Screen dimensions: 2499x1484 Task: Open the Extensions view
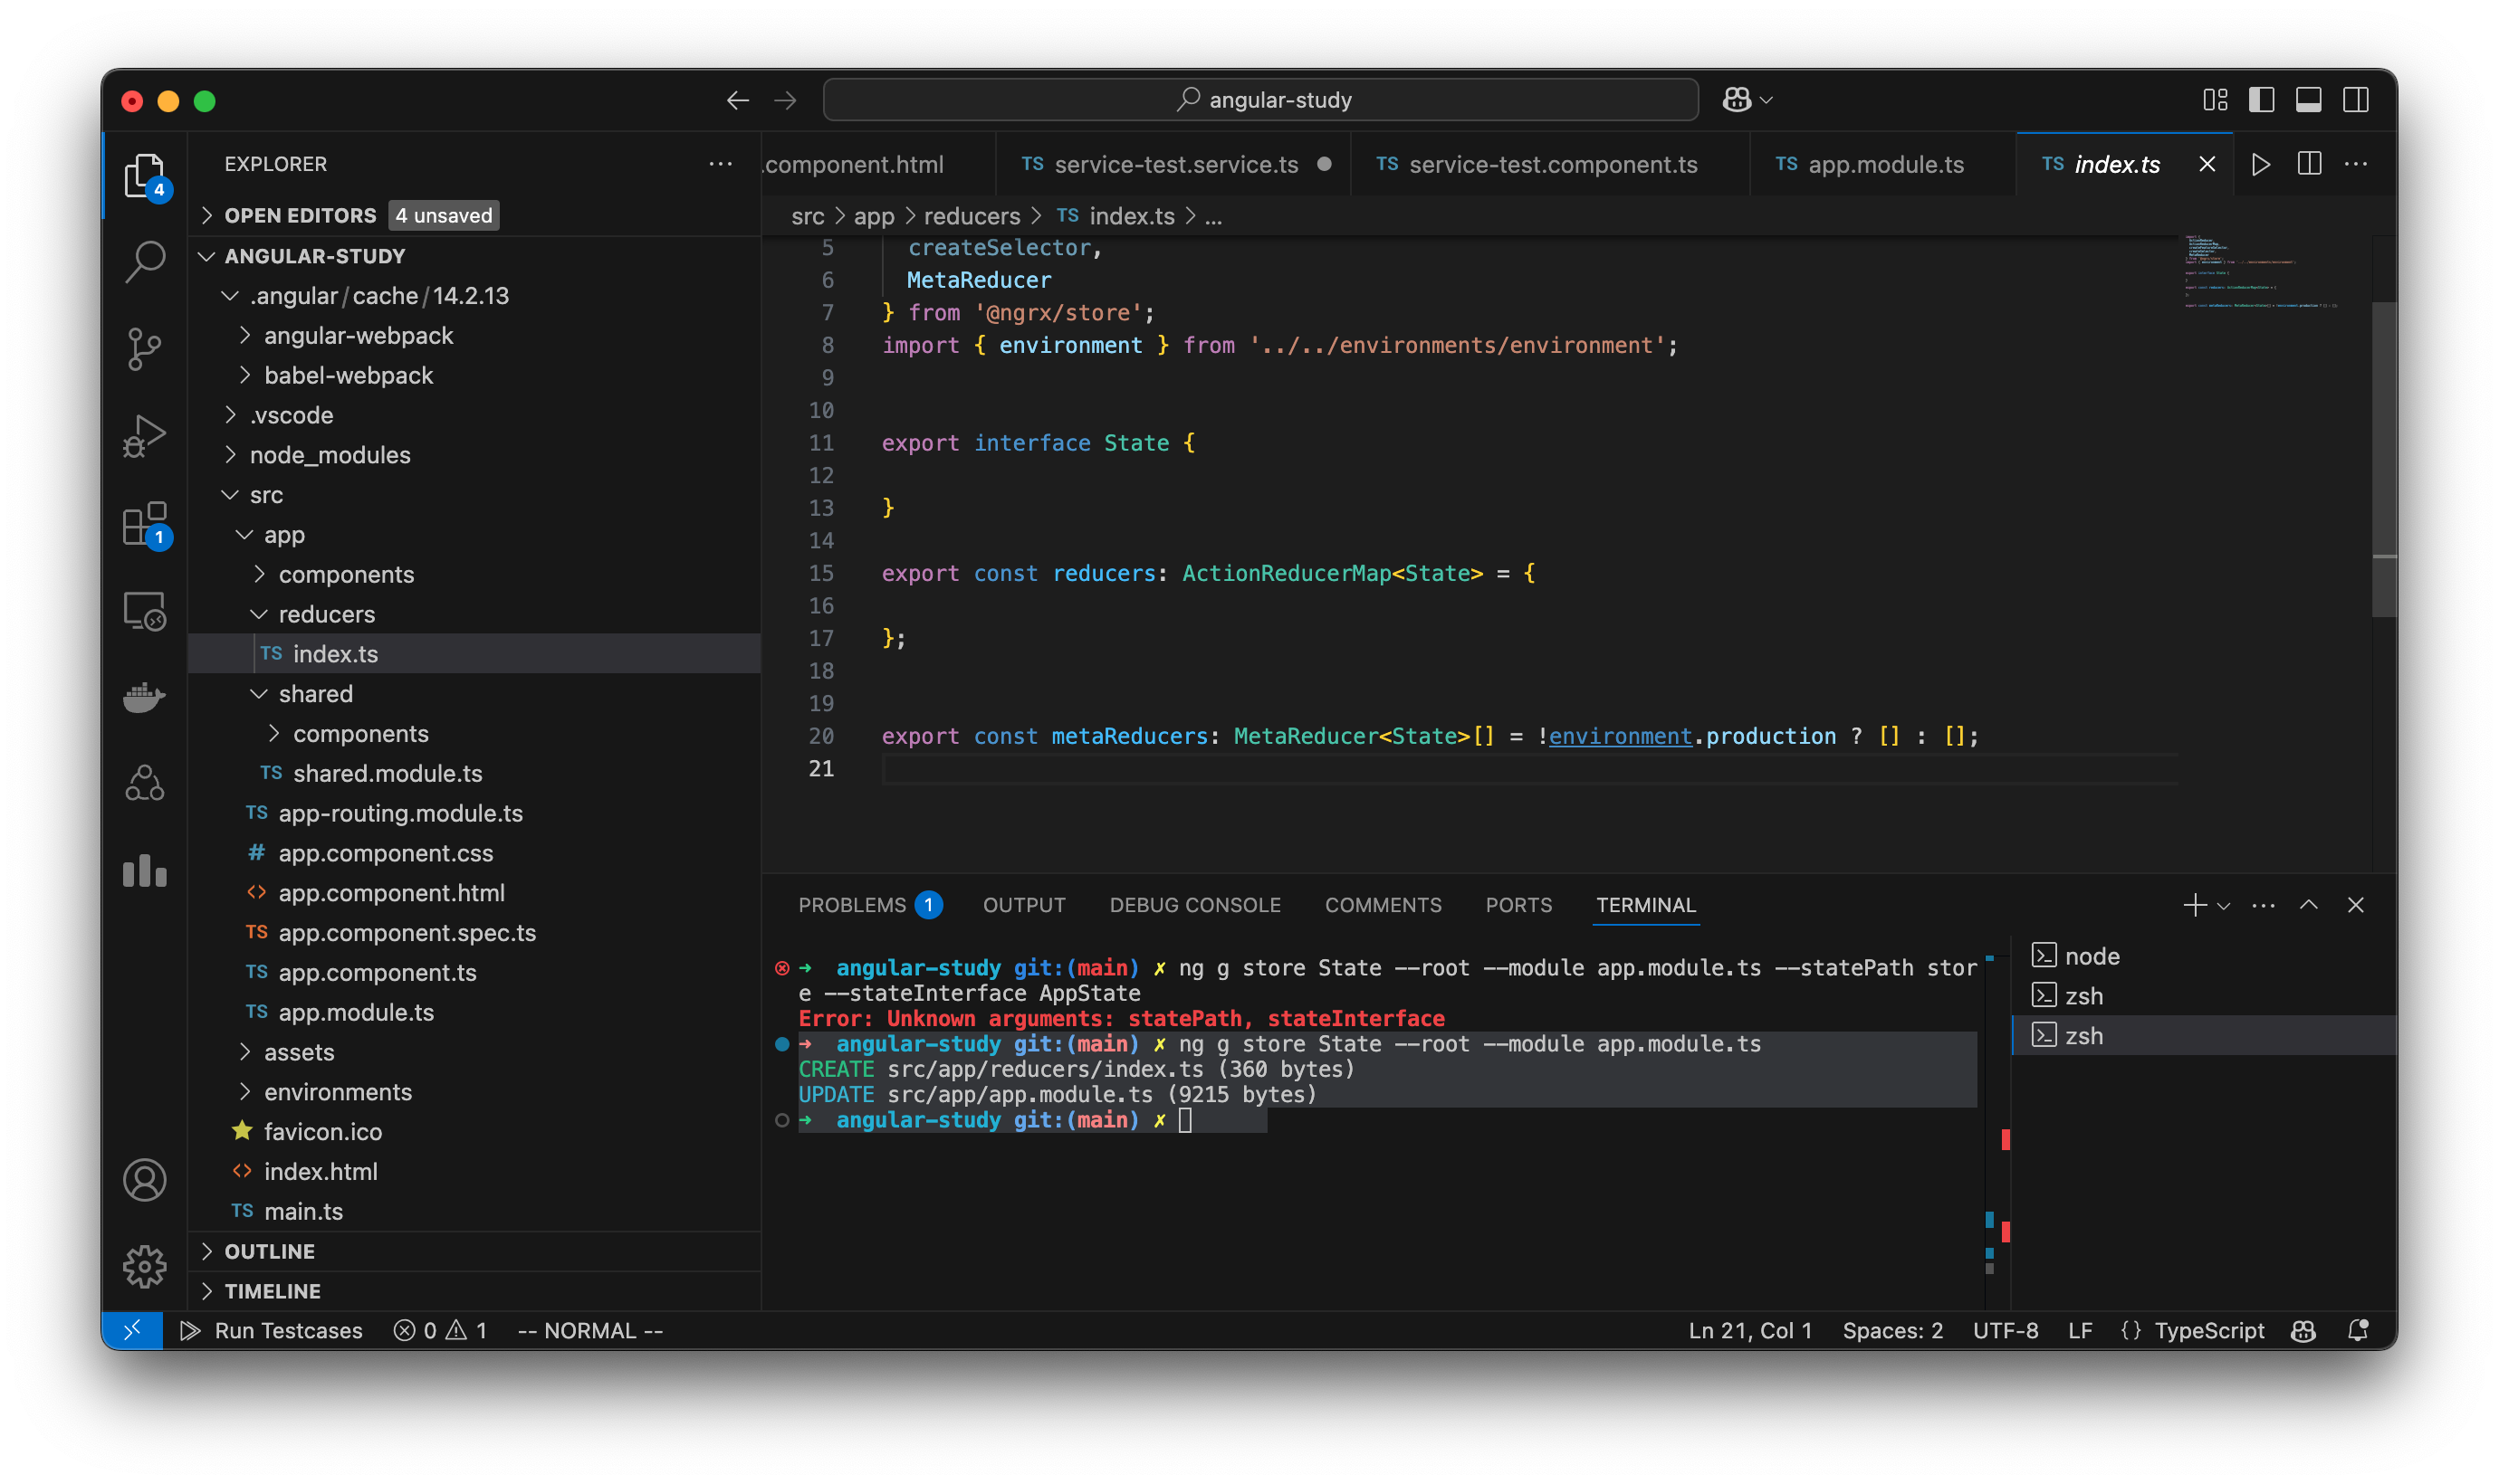point(144,523)
